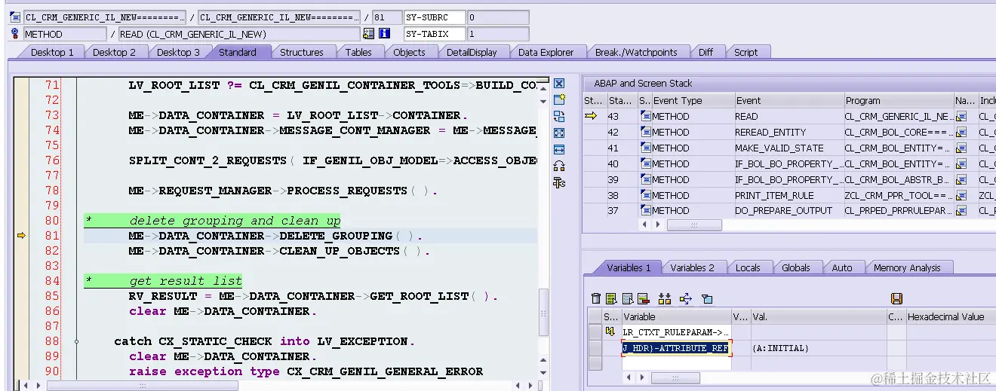The width and height of the screenshot is (996, 391).
Task: Click the SY-TABIX value field
Action: [x=498, y=34]
